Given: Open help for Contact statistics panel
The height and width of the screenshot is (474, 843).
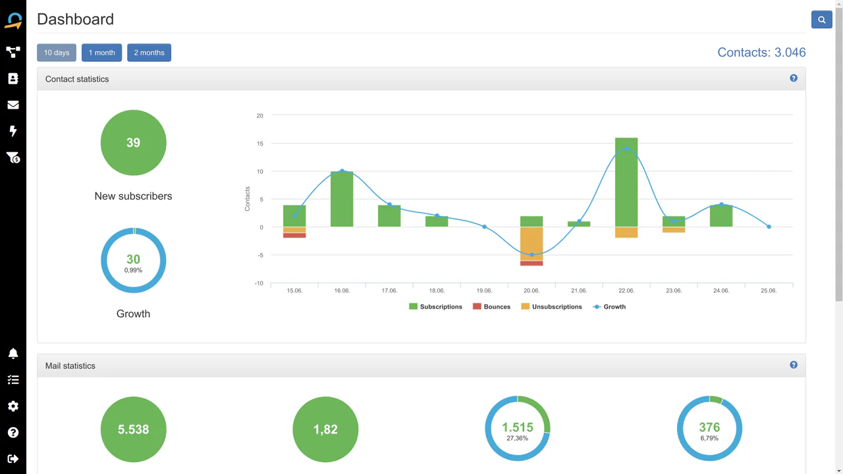Looking at the screenshot, I should [x=794, y=78].
